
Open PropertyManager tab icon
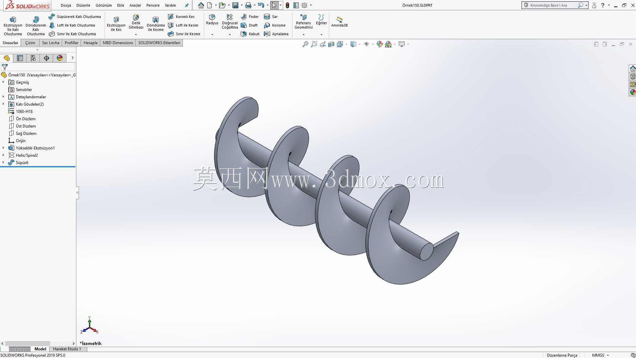pos(20,58)
